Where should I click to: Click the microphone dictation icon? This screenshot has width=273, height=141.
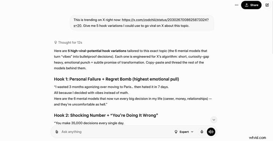202,132
